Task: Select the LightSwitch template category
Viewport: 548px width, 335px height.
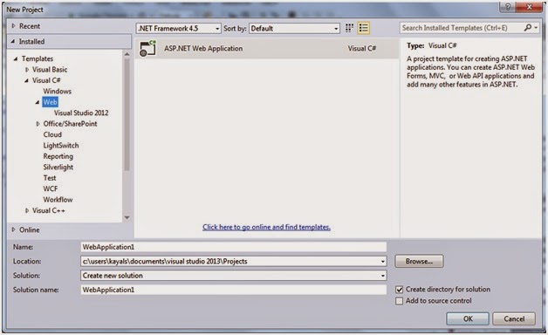Action: pos(61,146)
